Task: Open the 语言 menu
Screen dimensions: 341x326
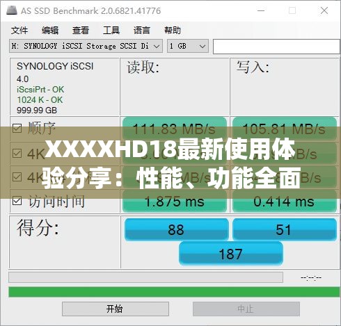Action: coord(142,31)
